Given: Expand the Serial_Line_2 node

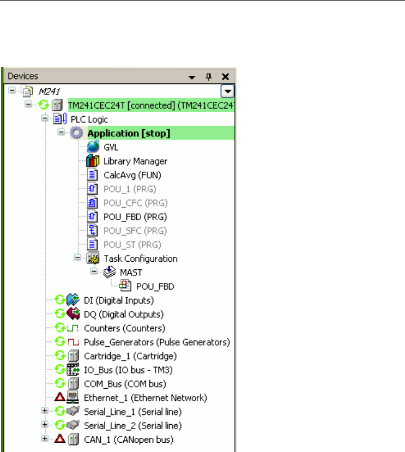Looking at the screenshot, I should click(45, 424).
